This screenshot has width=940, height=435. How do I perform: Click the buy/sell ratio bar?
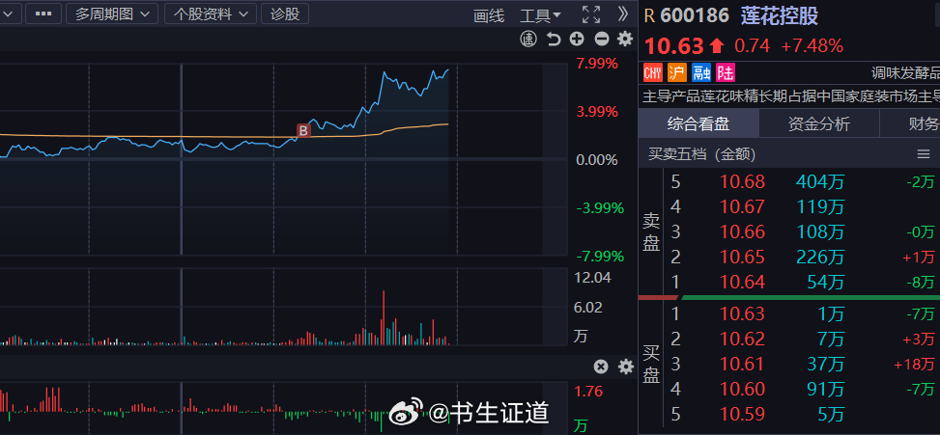pos(789,297)
